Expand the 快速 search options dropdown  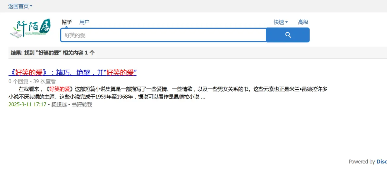[281, 22]
